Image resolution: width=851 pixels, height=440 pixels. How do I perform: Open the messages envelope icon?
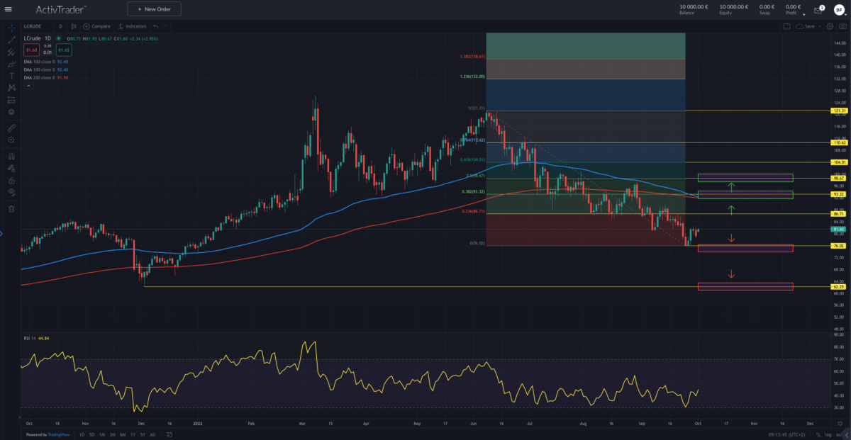point(818,10)
